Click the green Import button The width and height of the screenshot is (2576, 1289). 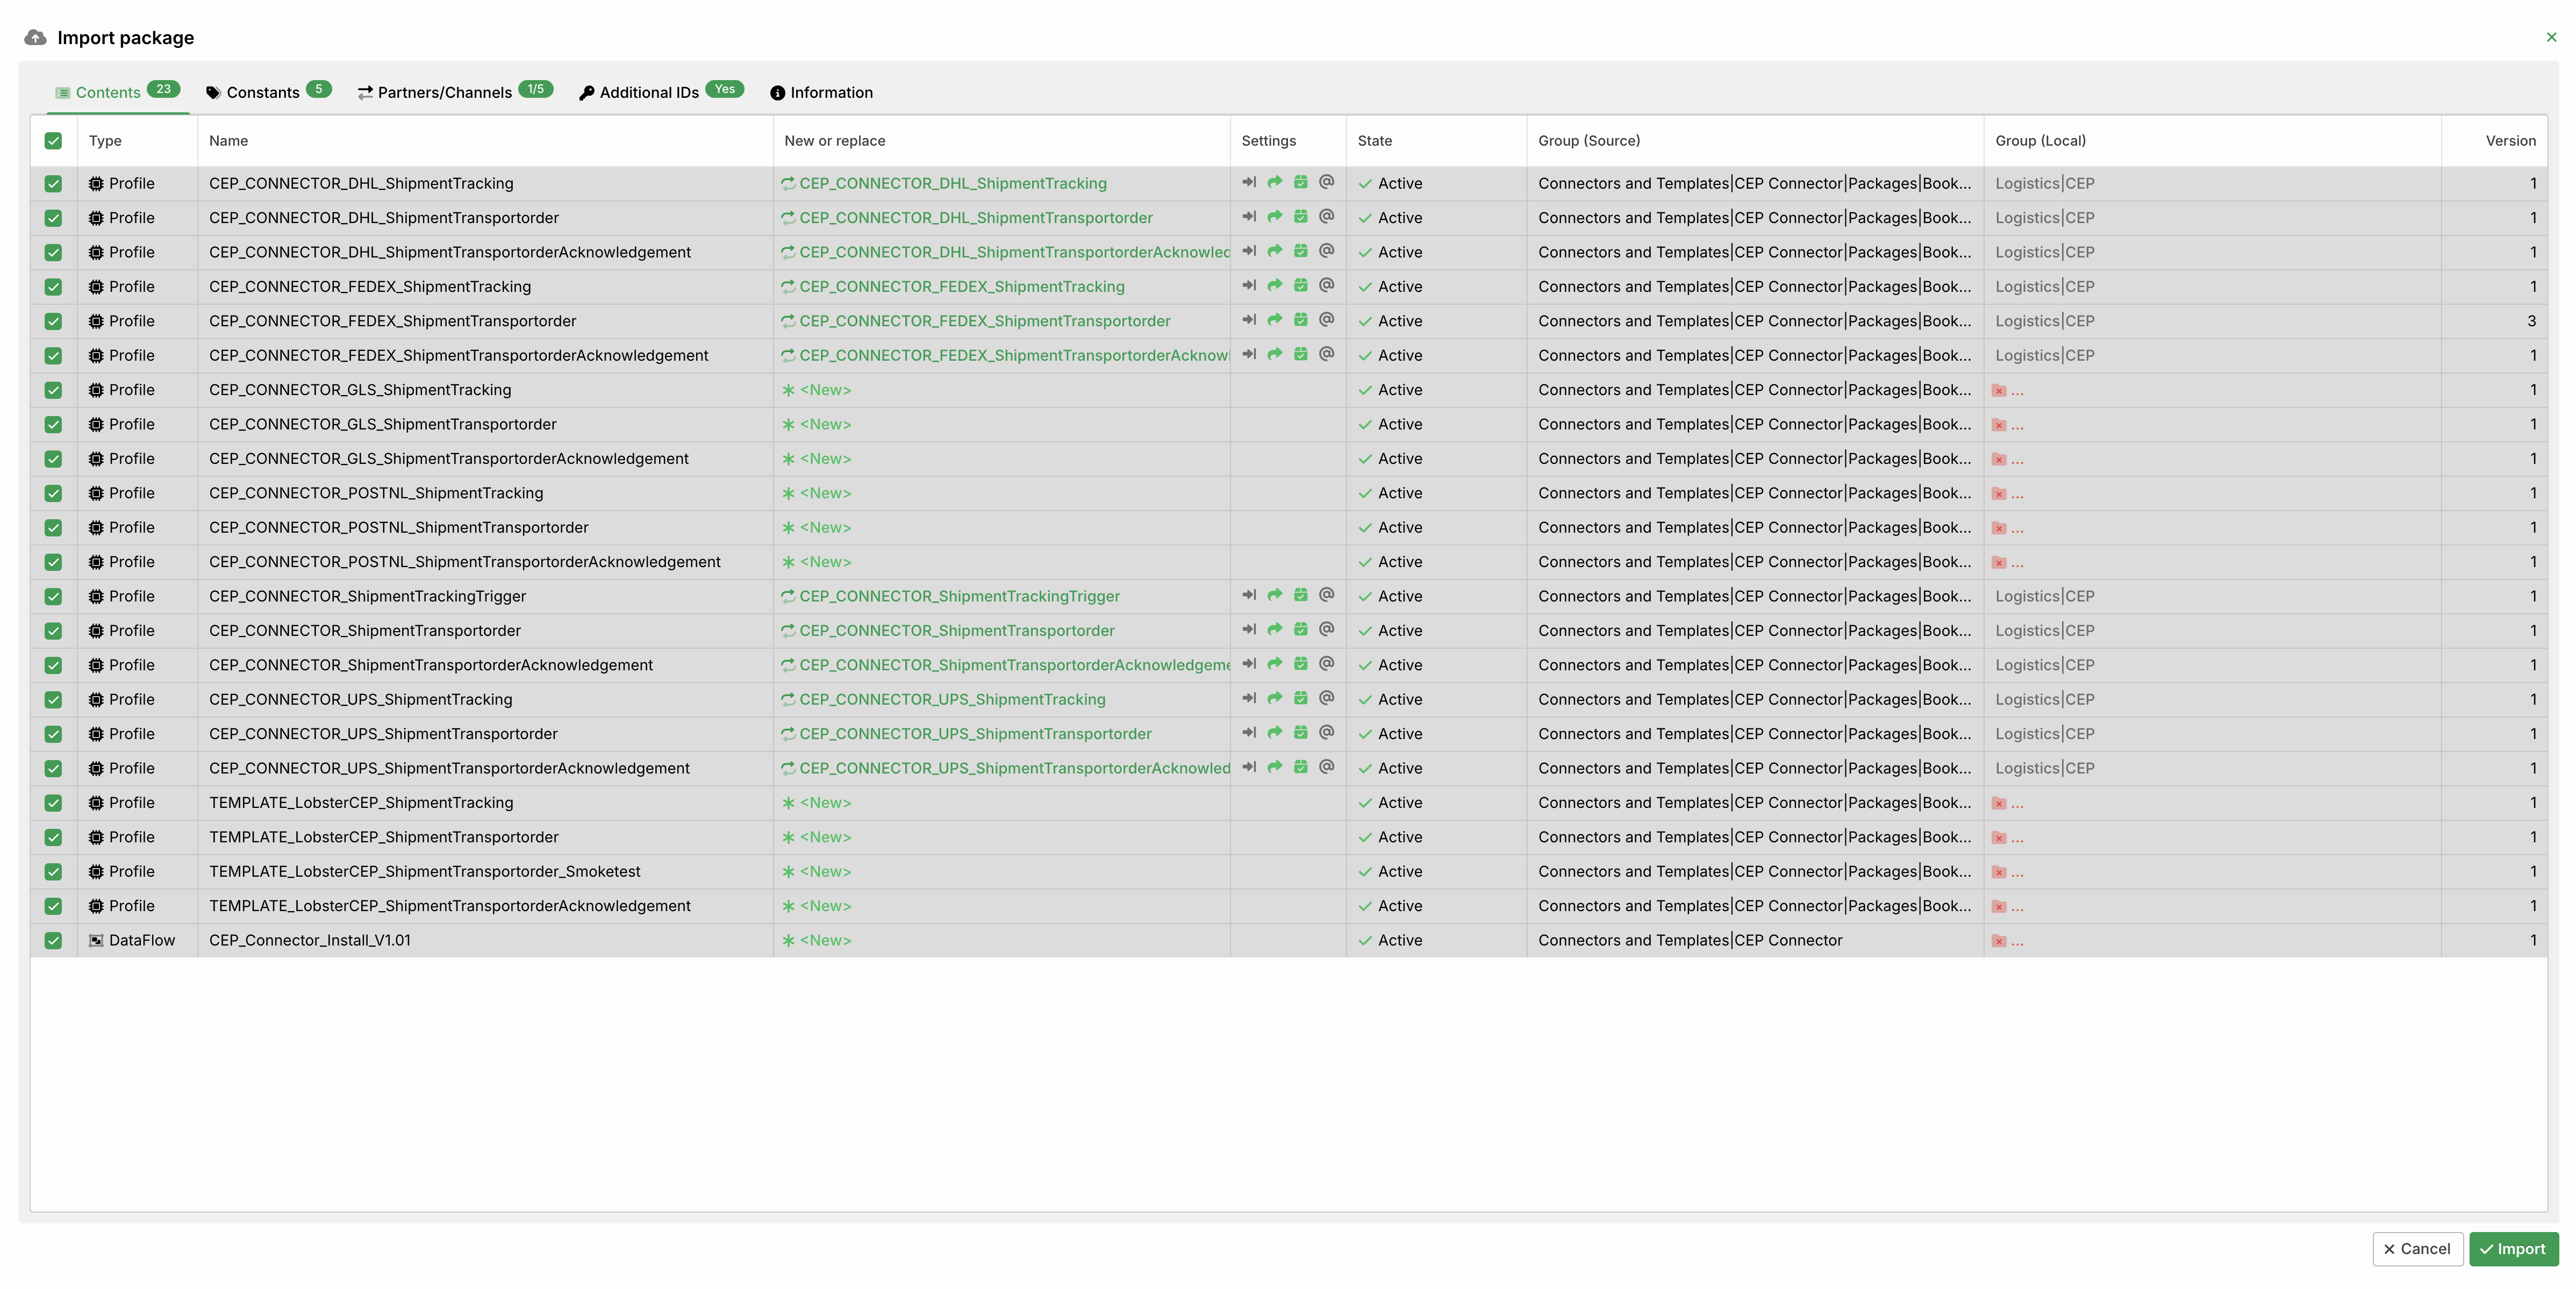[2513, 1249]
